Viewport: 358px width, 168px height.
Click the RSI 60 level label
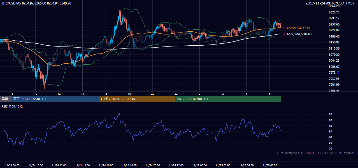point(330,126)
